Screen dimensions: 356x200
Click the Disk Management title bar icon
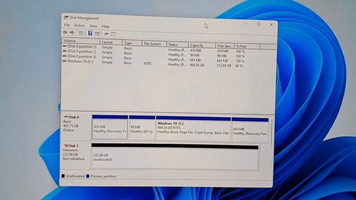tap(66, 17)
